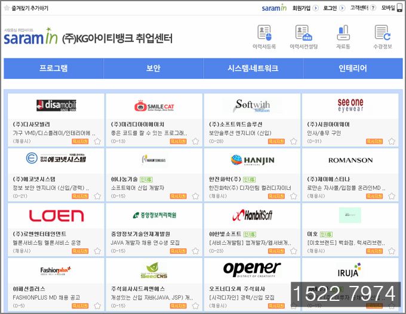Open the 고객센터 customer center link

click(359, 8)
